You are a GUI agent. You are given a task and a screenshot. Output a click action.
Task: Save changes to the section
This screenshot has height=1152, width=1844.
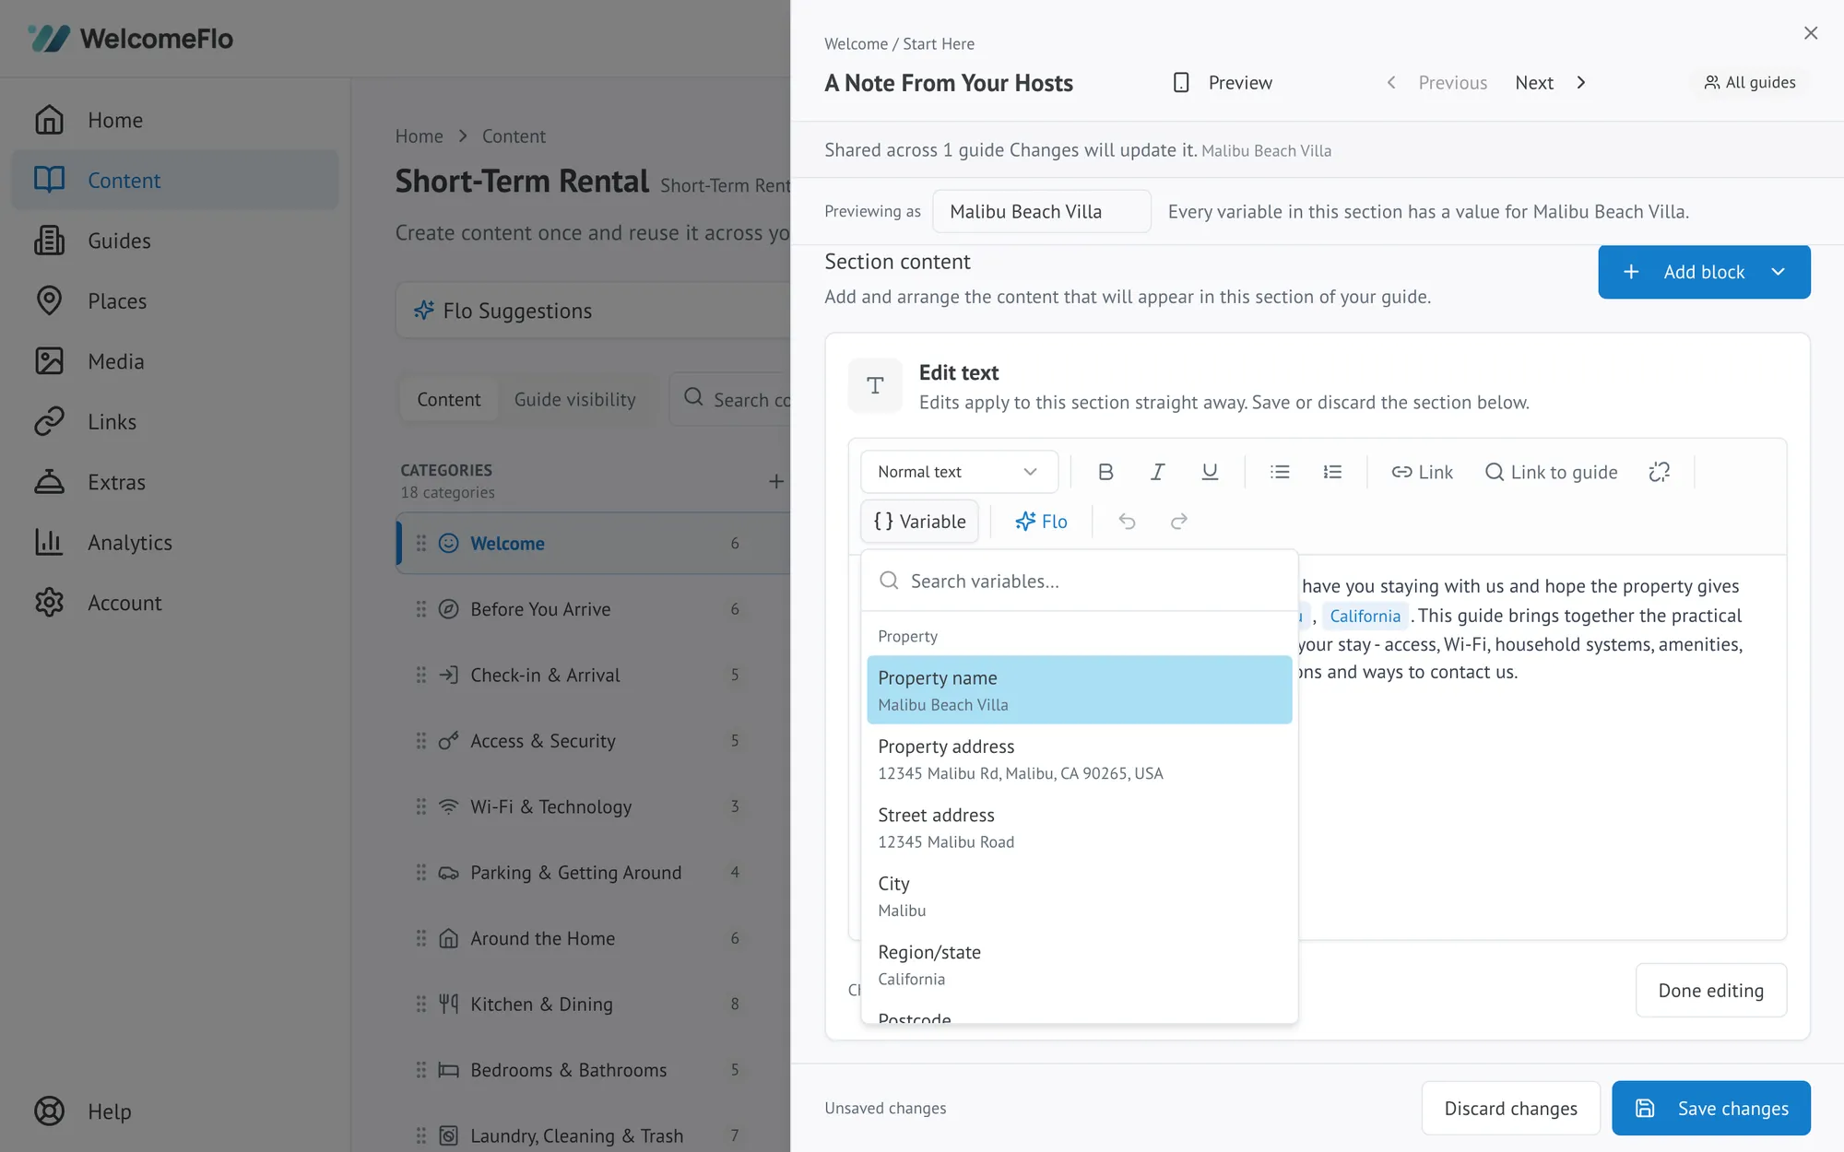click(x=1711, y=1108)
